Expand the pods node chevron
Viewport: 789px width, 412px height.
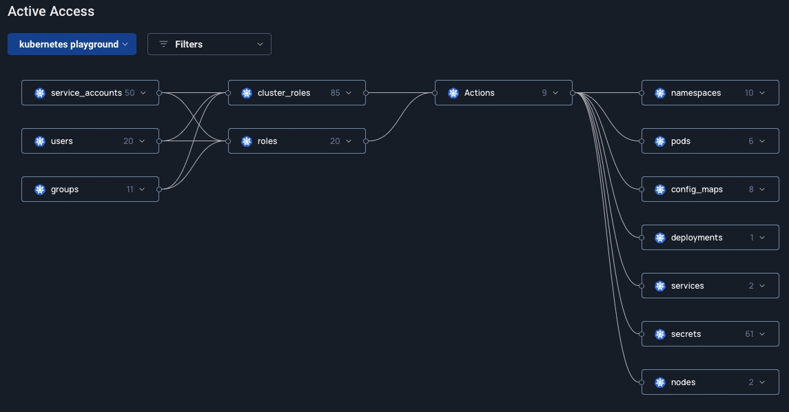click(x=762, y=141)
